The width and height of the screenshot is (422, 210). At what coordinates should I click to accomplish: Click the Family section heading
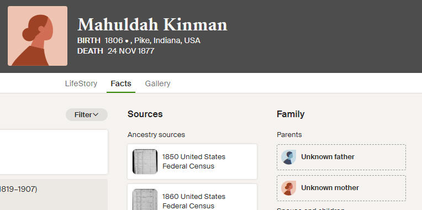click(291, 114)
